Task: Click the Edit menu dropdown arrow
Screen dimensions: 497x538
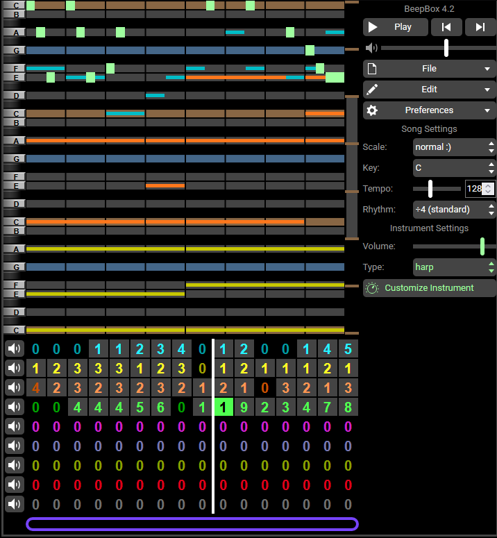Action: (487, 90)
